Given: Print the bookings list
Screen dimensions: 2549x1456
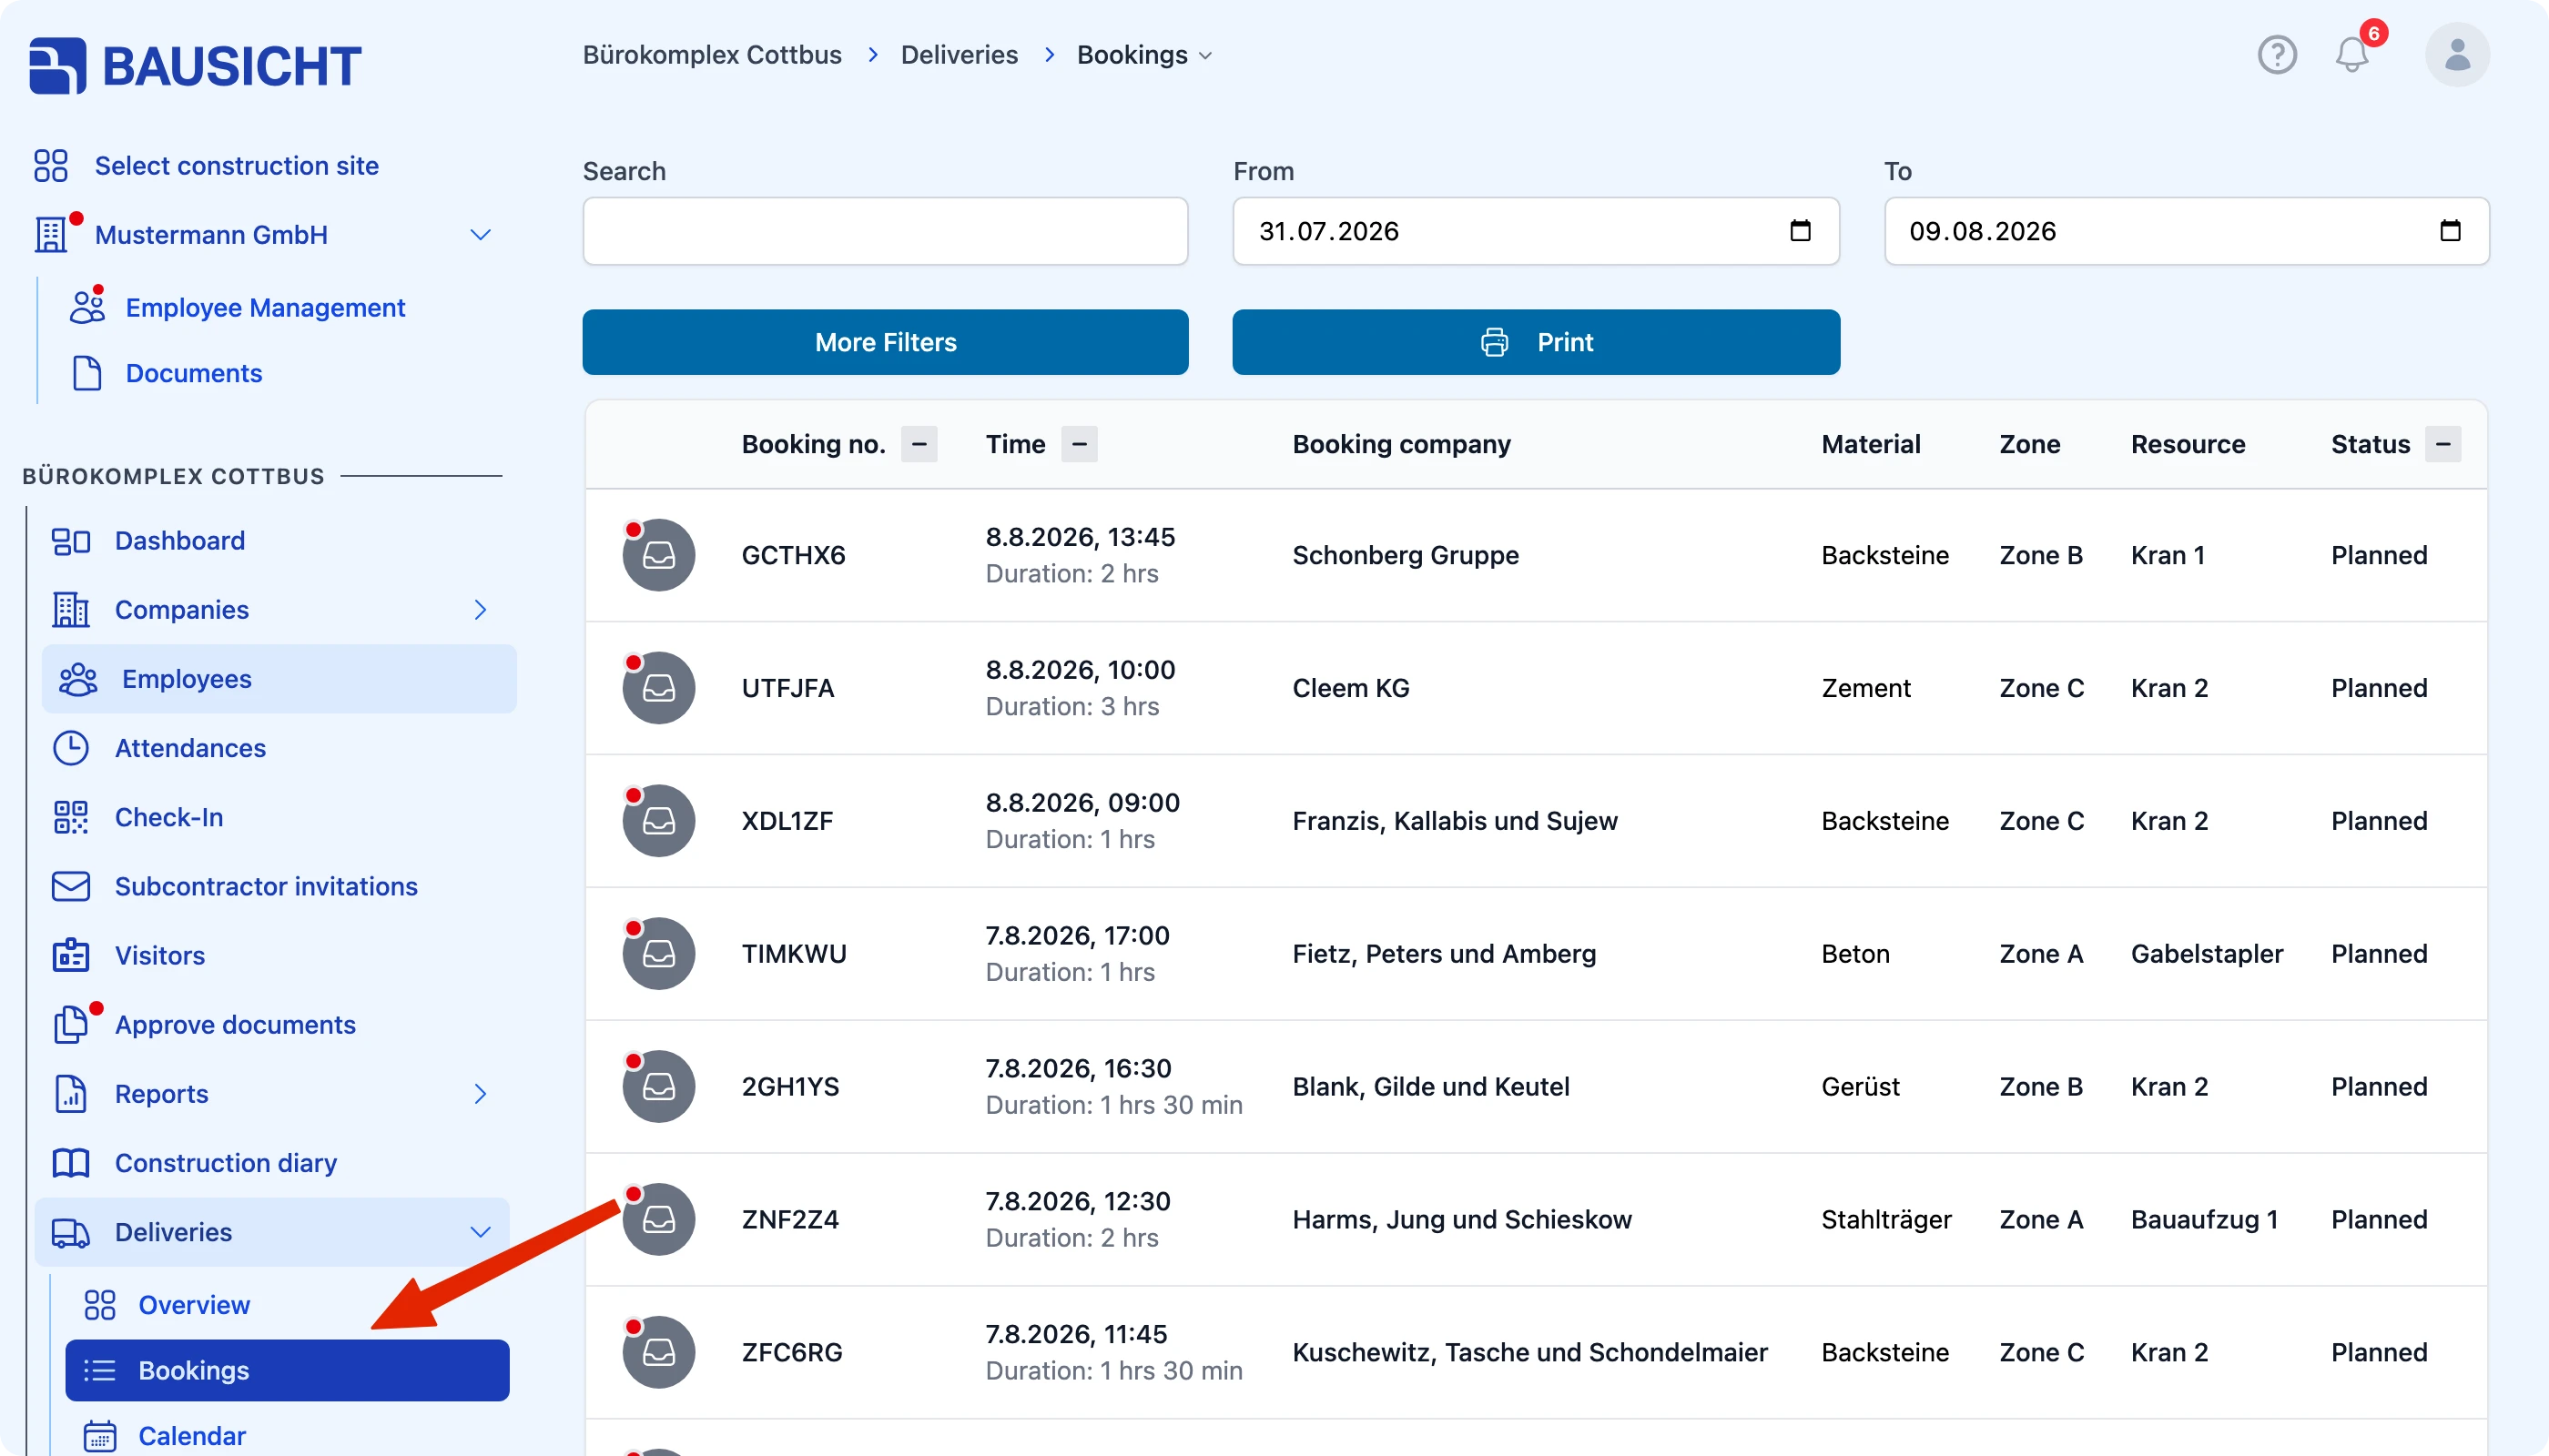Looking at the screenshot, I should (1536, 342).
